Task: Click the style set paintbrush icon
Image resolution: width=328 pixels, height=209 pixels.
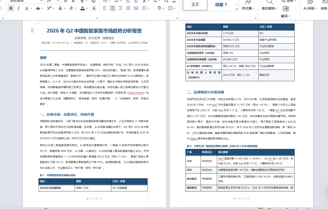Action: [x=248, y=2]
